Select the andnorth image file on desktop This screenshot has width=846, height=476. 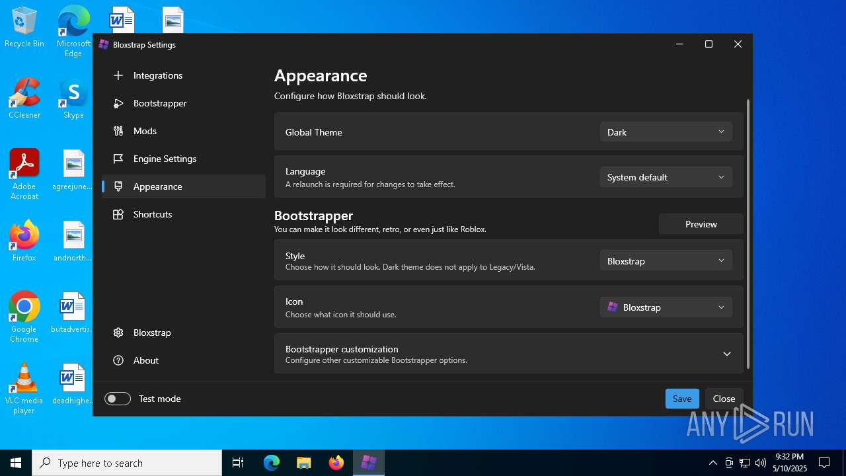(73, 241)
